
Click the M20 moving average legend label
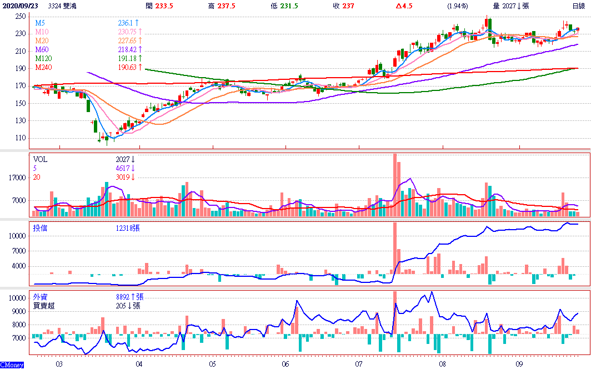[42, 40]
